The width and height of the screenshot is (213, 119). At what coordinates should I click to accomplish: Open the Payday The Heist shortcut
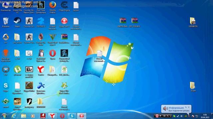[x=41, y=39]
